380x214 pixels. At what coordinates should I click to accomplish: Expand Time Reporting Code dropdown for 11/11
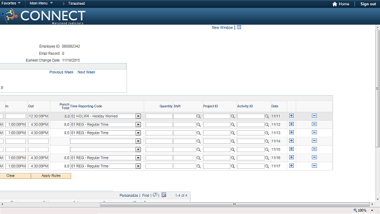click(x=138, y=117)
